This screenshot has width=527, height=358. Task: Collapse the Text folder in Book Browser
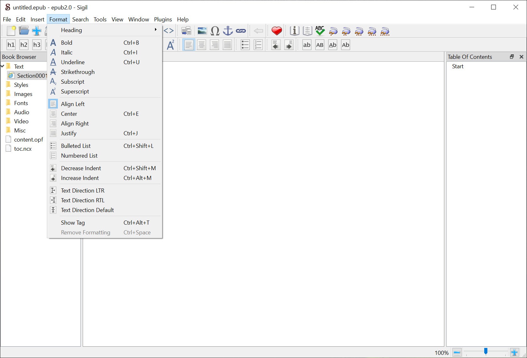click(x=3, y=66)
